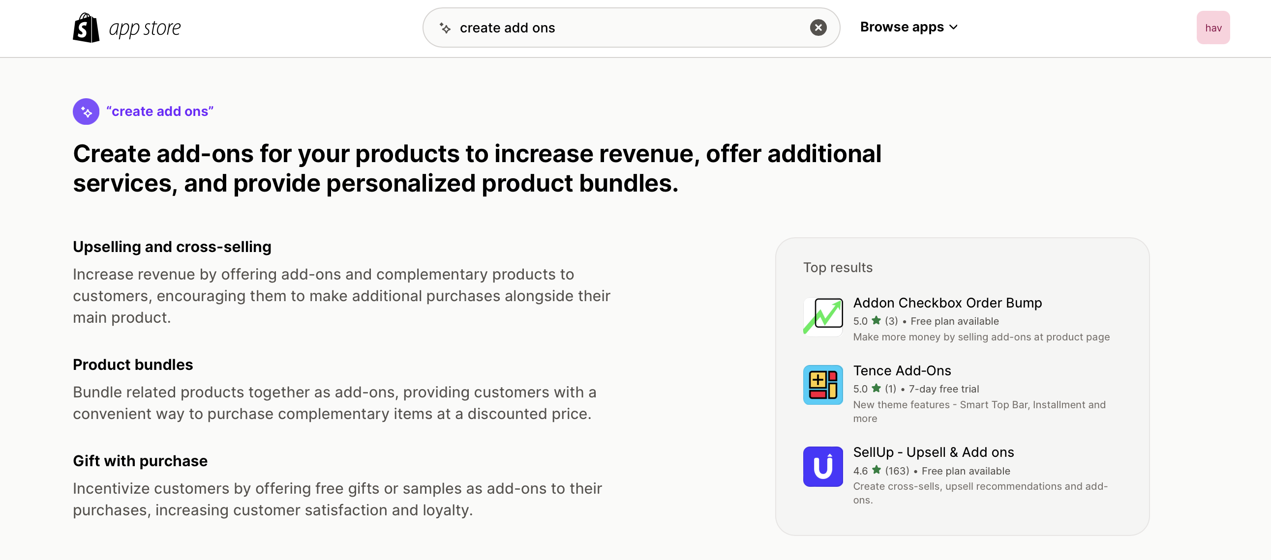Click '7-day free trial' label of Tence
Screen dimensions: 1271x560
[x=944, y=389]
